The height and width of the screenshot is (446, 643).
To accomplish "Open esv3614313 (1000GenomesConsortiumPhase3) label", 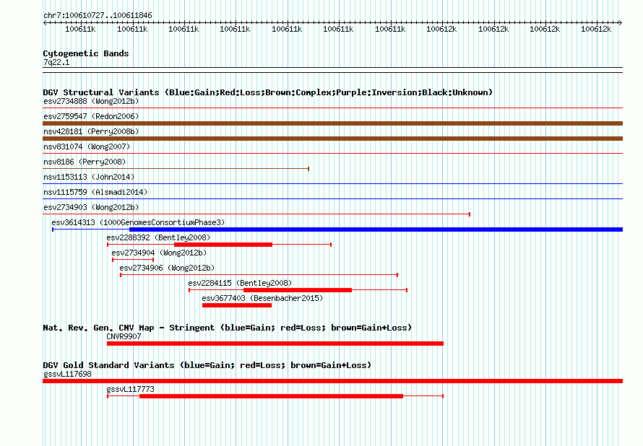I will tap(138, 222).
